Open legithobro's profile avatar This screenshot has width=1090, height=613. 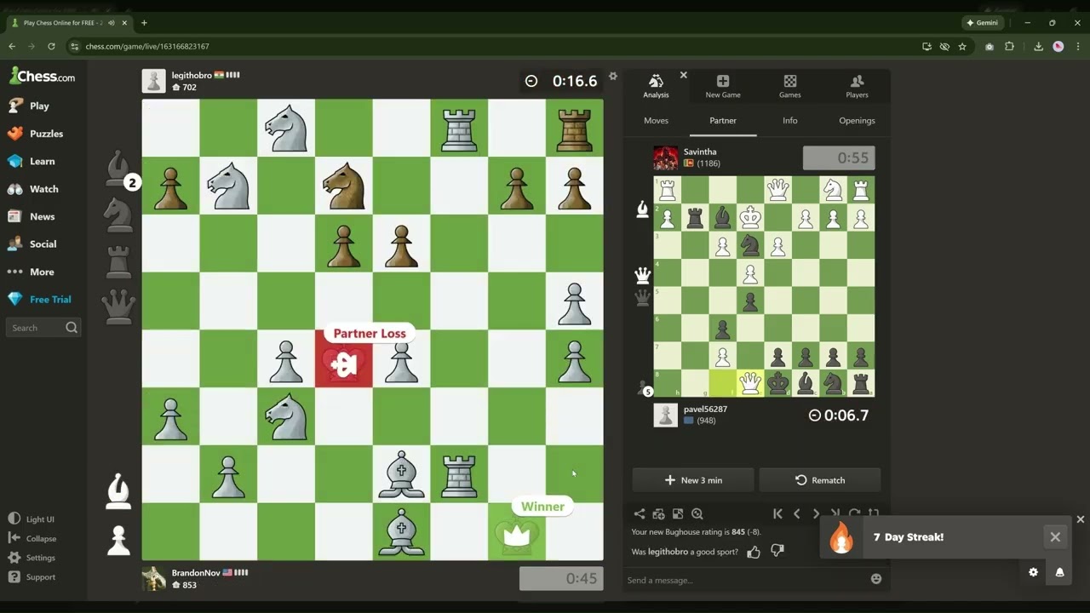coord(153,81)
